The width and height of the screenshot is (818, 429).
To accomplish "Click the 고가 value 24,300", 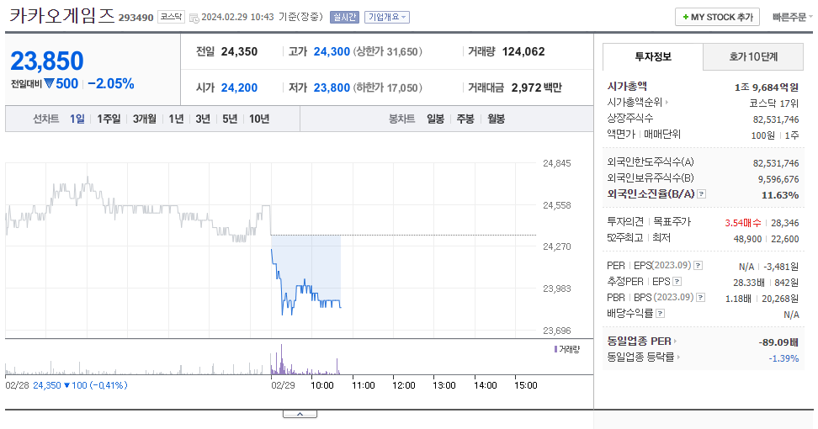I will tap(332, 51).
